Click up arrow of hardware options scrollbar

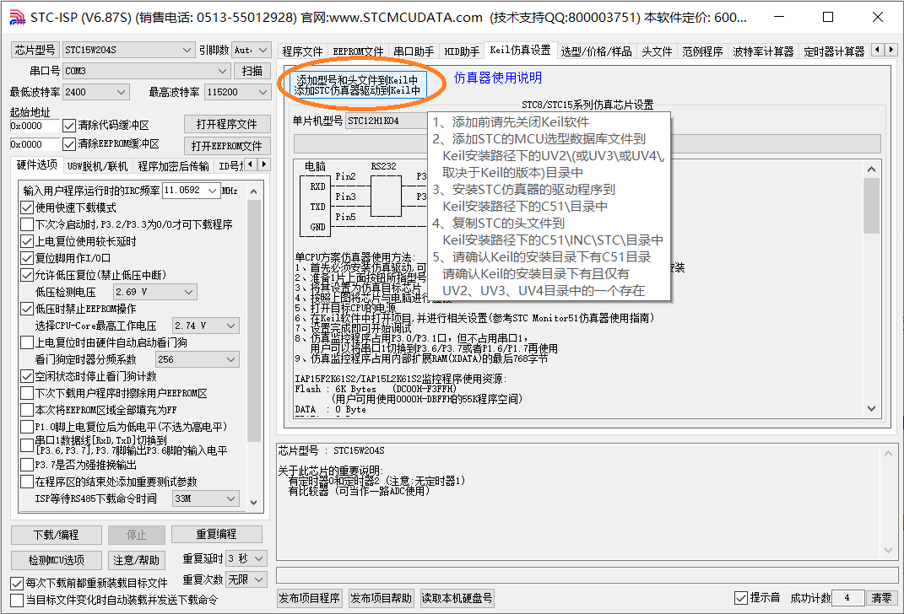pos(254,191)
